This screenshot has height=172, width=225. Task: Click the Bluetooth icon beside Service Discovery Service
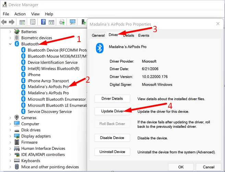[23, 111]
